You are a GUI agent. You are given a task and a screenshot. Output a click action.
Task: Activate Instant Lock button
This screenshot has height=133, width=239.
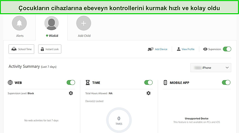pos(50,49)
